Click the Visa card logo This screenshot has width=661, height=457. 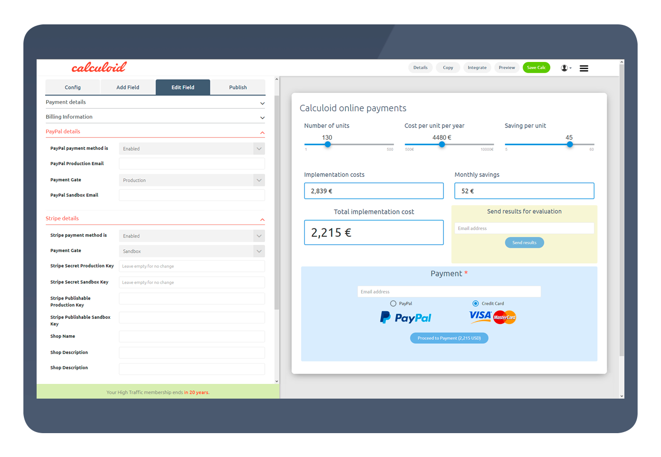click(480, 316)
